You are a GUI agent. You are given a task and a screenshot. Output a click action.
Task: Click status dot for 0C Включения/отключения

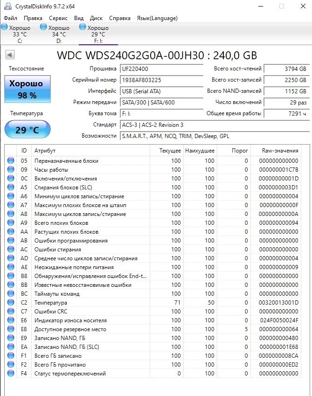pos(11,178)
